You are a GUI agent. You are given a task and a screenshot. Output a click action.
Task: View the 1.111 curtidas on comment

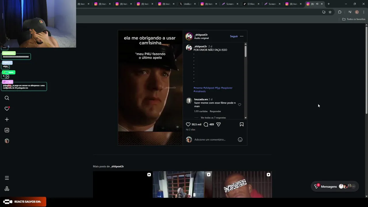(201, 111)
